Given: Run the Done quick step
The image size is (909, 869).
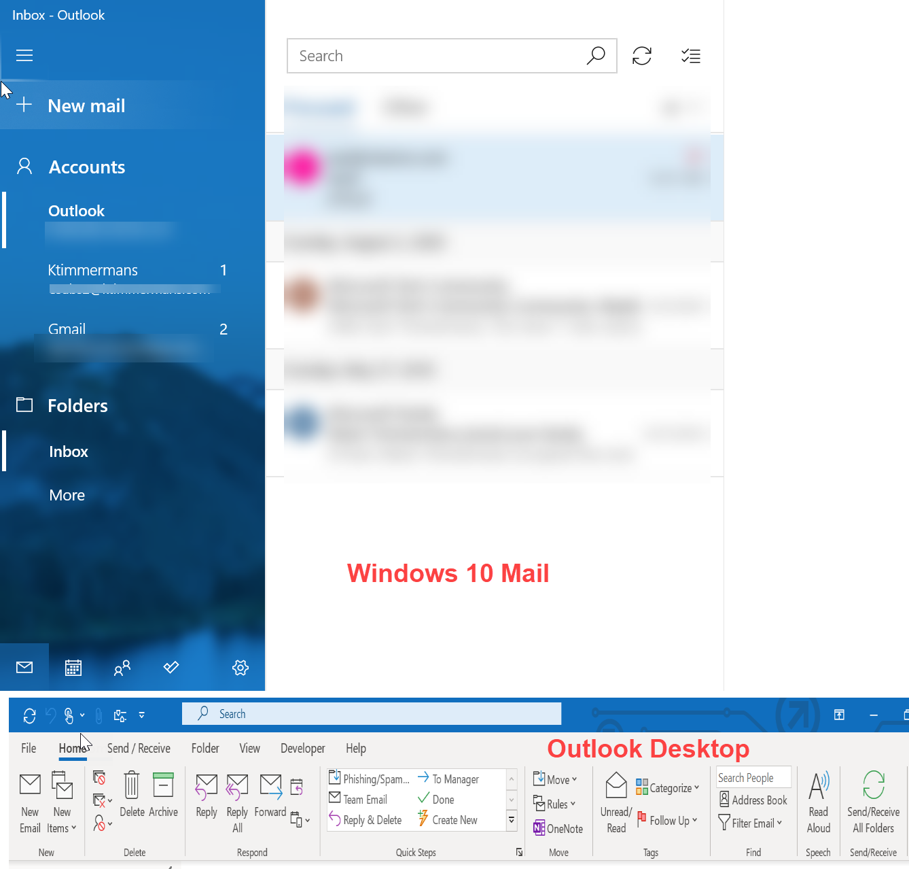Looking at the screenshot, I should [436, 799].
